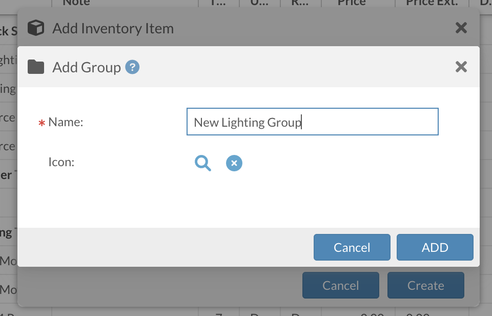Image resolution: width=492 pixels, height=316 pixels.
Task: Click the folder icon in Add Group header
Action: click(36, 67)
